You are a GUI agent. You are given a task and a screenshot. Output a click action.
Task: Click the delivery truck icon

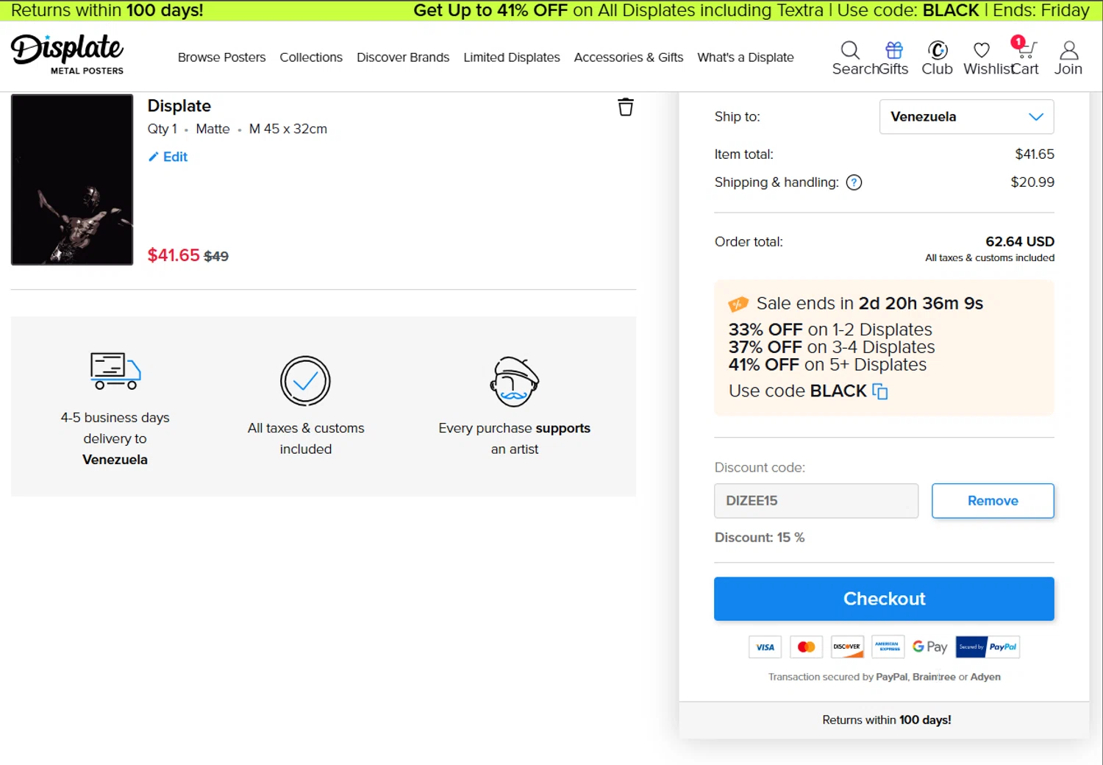click(115, 371)
